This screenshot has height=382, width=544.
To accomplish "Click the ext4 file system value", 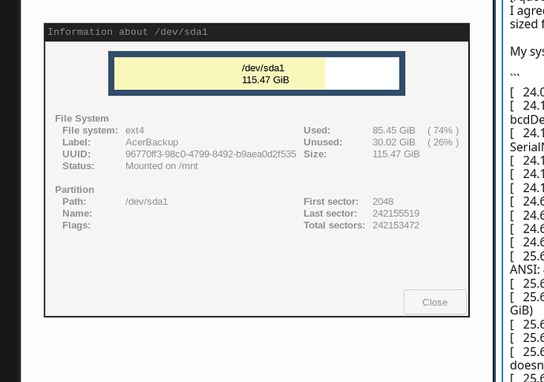I will pyautogui.click(x=136, y=131).
